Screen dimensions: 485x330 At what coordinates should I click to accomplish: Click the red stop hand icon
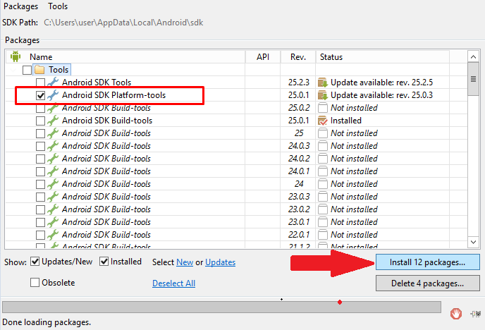(456, 314)
